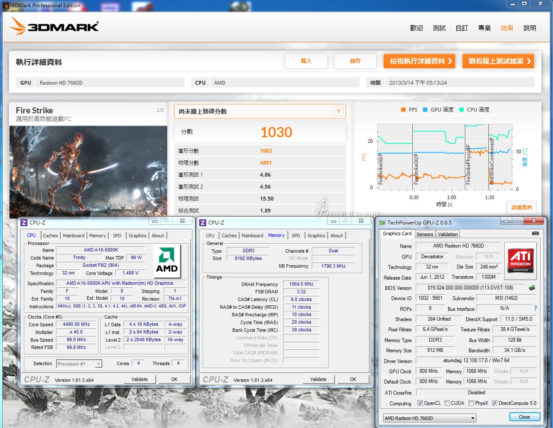The image size is (553, 428).
Task: Click the Driver Version field in GPU-Z
Action: point(476,360)
